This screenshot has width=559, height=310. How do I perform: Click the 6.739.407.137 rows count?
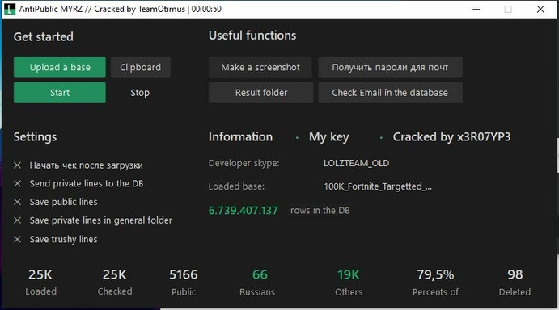(x=244, y=211)
